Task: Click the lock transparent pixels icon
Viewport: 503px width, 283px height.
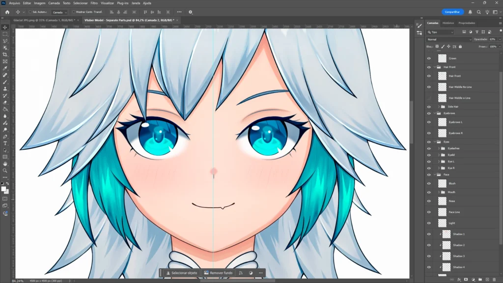Action: (x=436, y=47)
